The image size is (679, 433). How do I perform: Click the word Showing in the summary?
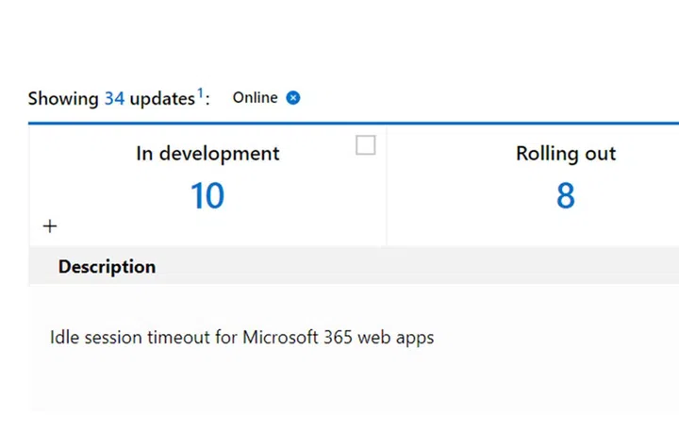[63, 98]
